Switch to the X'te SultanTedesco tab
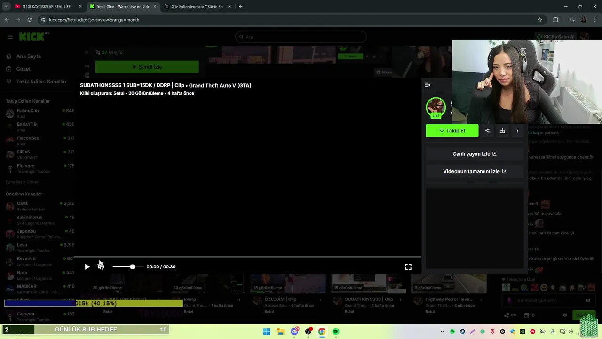602x339 pixels. pos(198,7)
